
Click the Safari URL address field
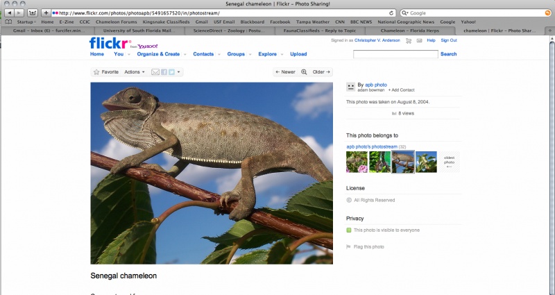(223, 13)
